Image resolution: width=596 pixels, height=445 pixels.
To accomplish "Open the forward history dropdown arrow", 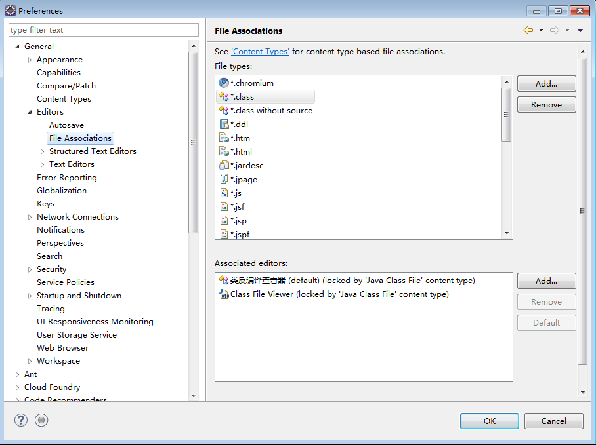I will (x=567, y=30).
